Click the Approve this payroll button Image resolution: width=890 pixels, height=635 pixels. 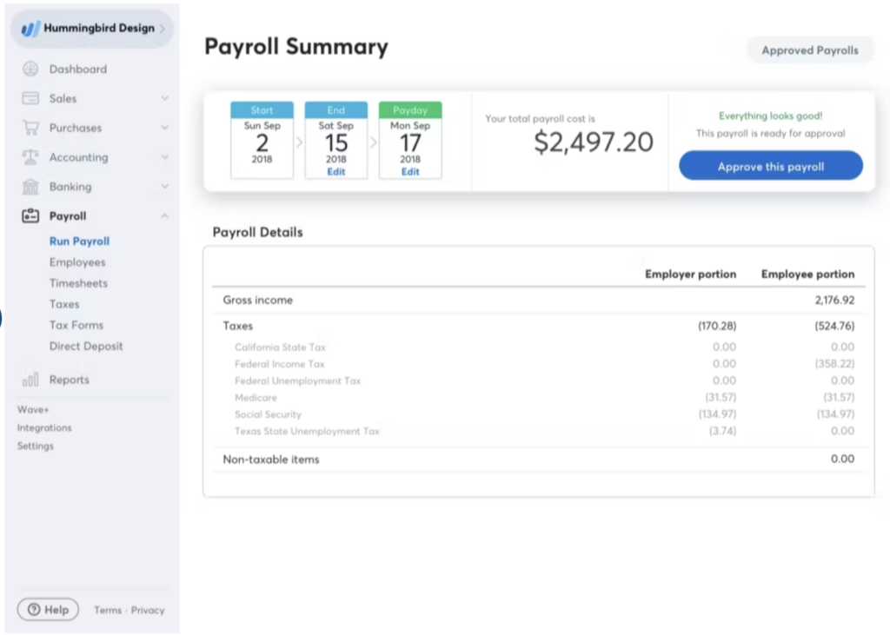[x=770, y=165]
